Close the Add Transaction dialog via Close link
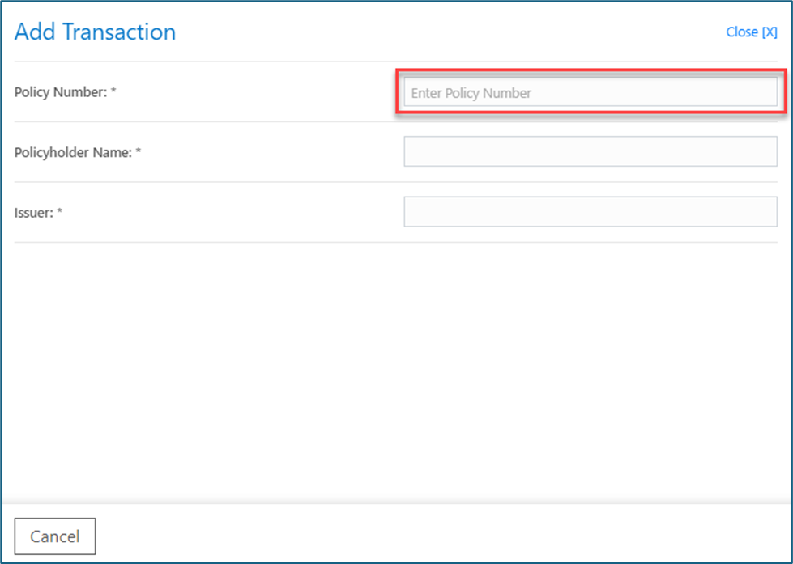This screenshot has height=564, width=793. 751,32
